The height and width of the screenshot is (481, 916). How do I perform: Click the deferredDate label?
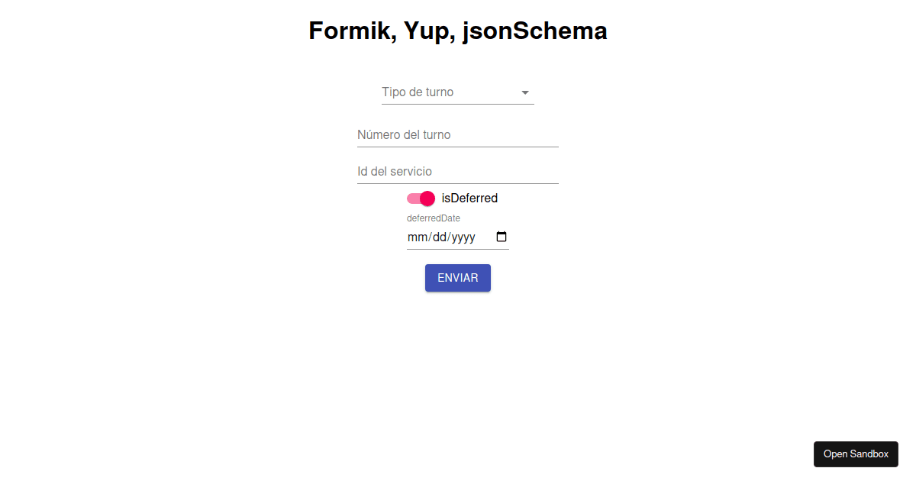[433, 218]
